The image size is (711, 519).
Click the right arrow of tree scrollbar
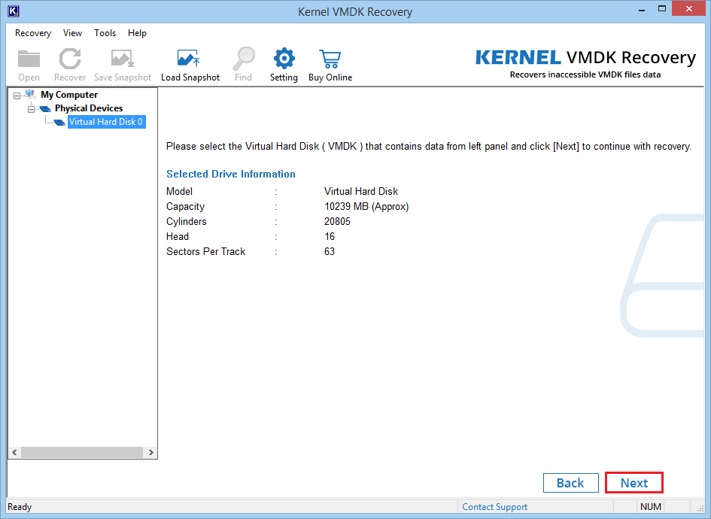tap(150, 452)
